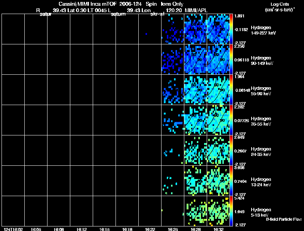Select the 'Hydrogen 149-227 keV' row label
Screen dimensions: 304x231
click(x=263, y=30)
